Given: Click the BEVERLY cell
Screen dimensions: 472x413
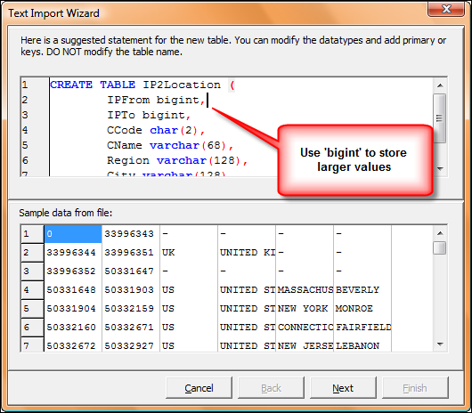Looking at the screenshot, I should tap(362, 289).
